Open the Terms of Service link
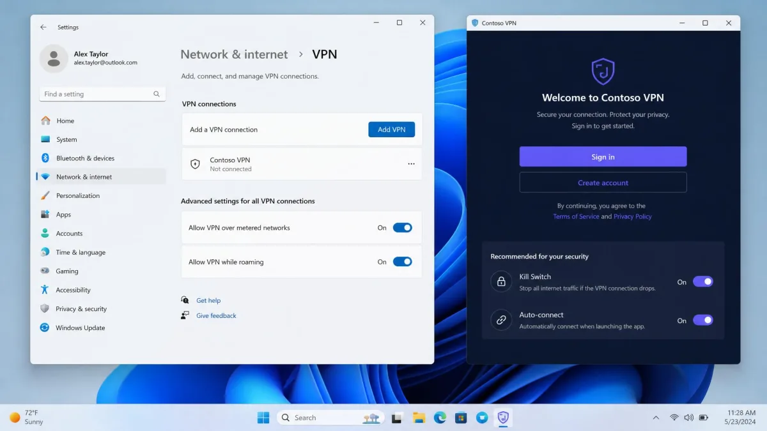Screen dimensions: 767x431 pyautogui.click(x=576, y=216)
